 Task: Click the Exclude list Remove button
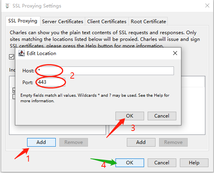[173, 142]
